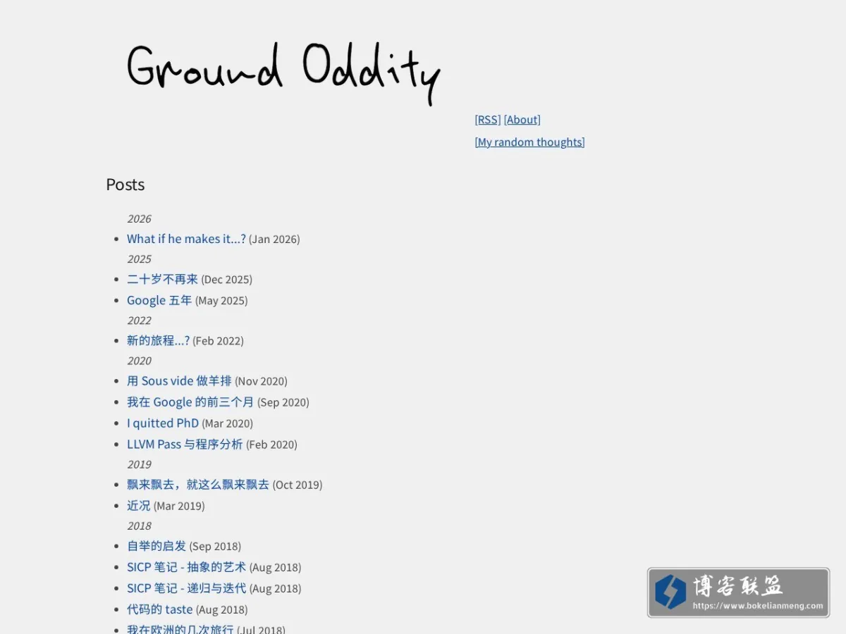Open the post SICP 笔记 - 抽象的艺术

coord(187,566)
